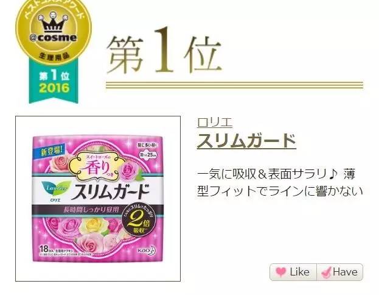Click the pink heart icon
The image size is (379, 295).
281,272
